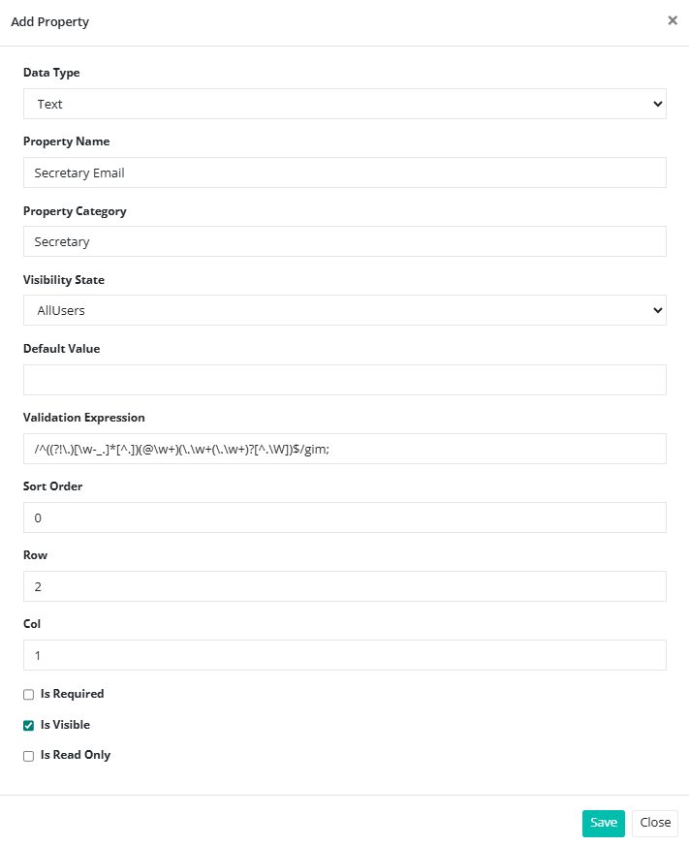The width and height of the screenshot is (689, 846).
Task: Click the "Validation Expression" field label
Action: pos(83,418)
